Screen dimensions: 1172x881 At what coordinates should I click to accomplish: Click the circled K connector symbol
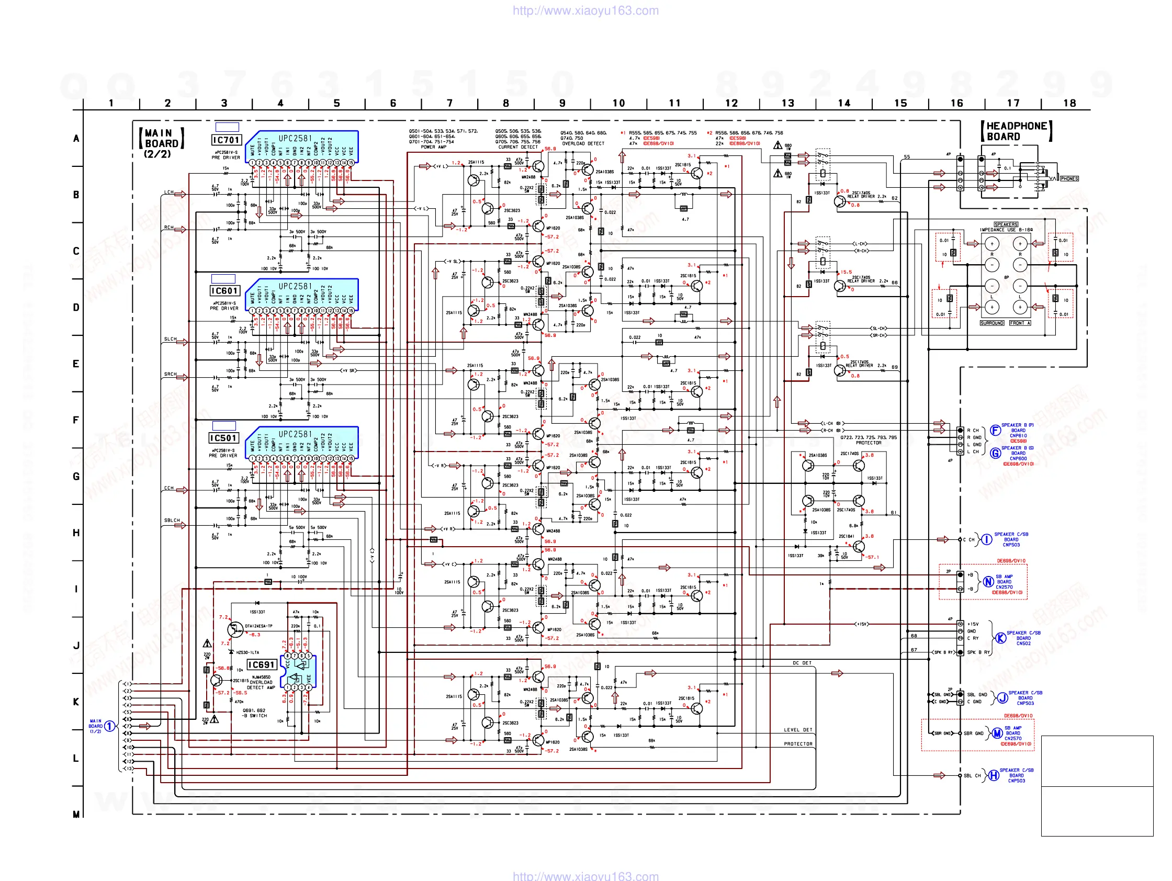coord(1000,638)
